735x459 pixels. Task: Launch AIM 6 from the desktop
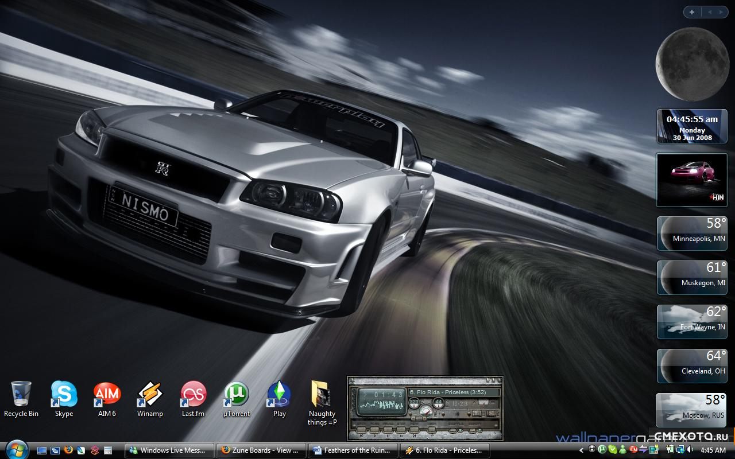[x=107, y=395]
